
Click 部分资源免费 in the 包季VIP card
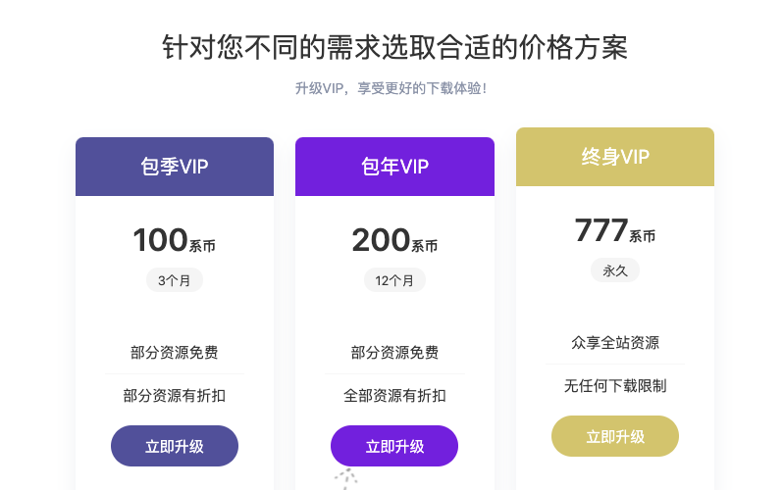tap(175, 353)
